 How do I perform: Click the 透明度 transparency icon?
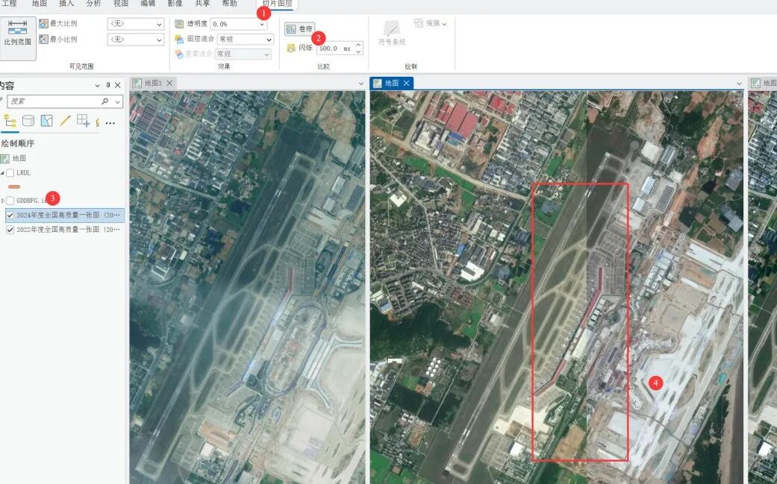[x=179, y=24]
